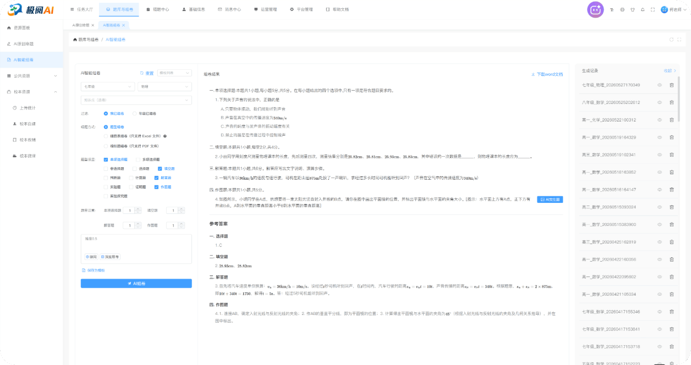This screenshot has width=691, height=365.
Task: Increase 作图题 count stepper
Action: pos(182,223)
